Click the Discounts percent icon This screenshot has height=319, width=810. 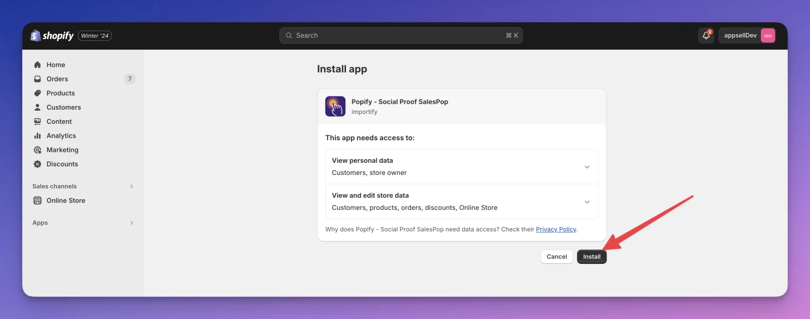click(x=37, y=165)
